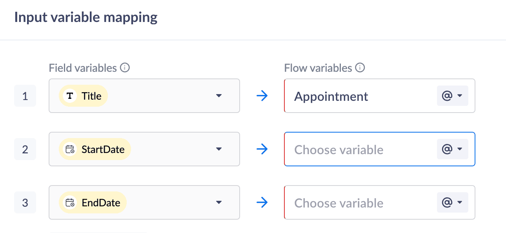The image size is (506, 233).
Task: Click the Title text-type icon
Action: pos(70,96)
